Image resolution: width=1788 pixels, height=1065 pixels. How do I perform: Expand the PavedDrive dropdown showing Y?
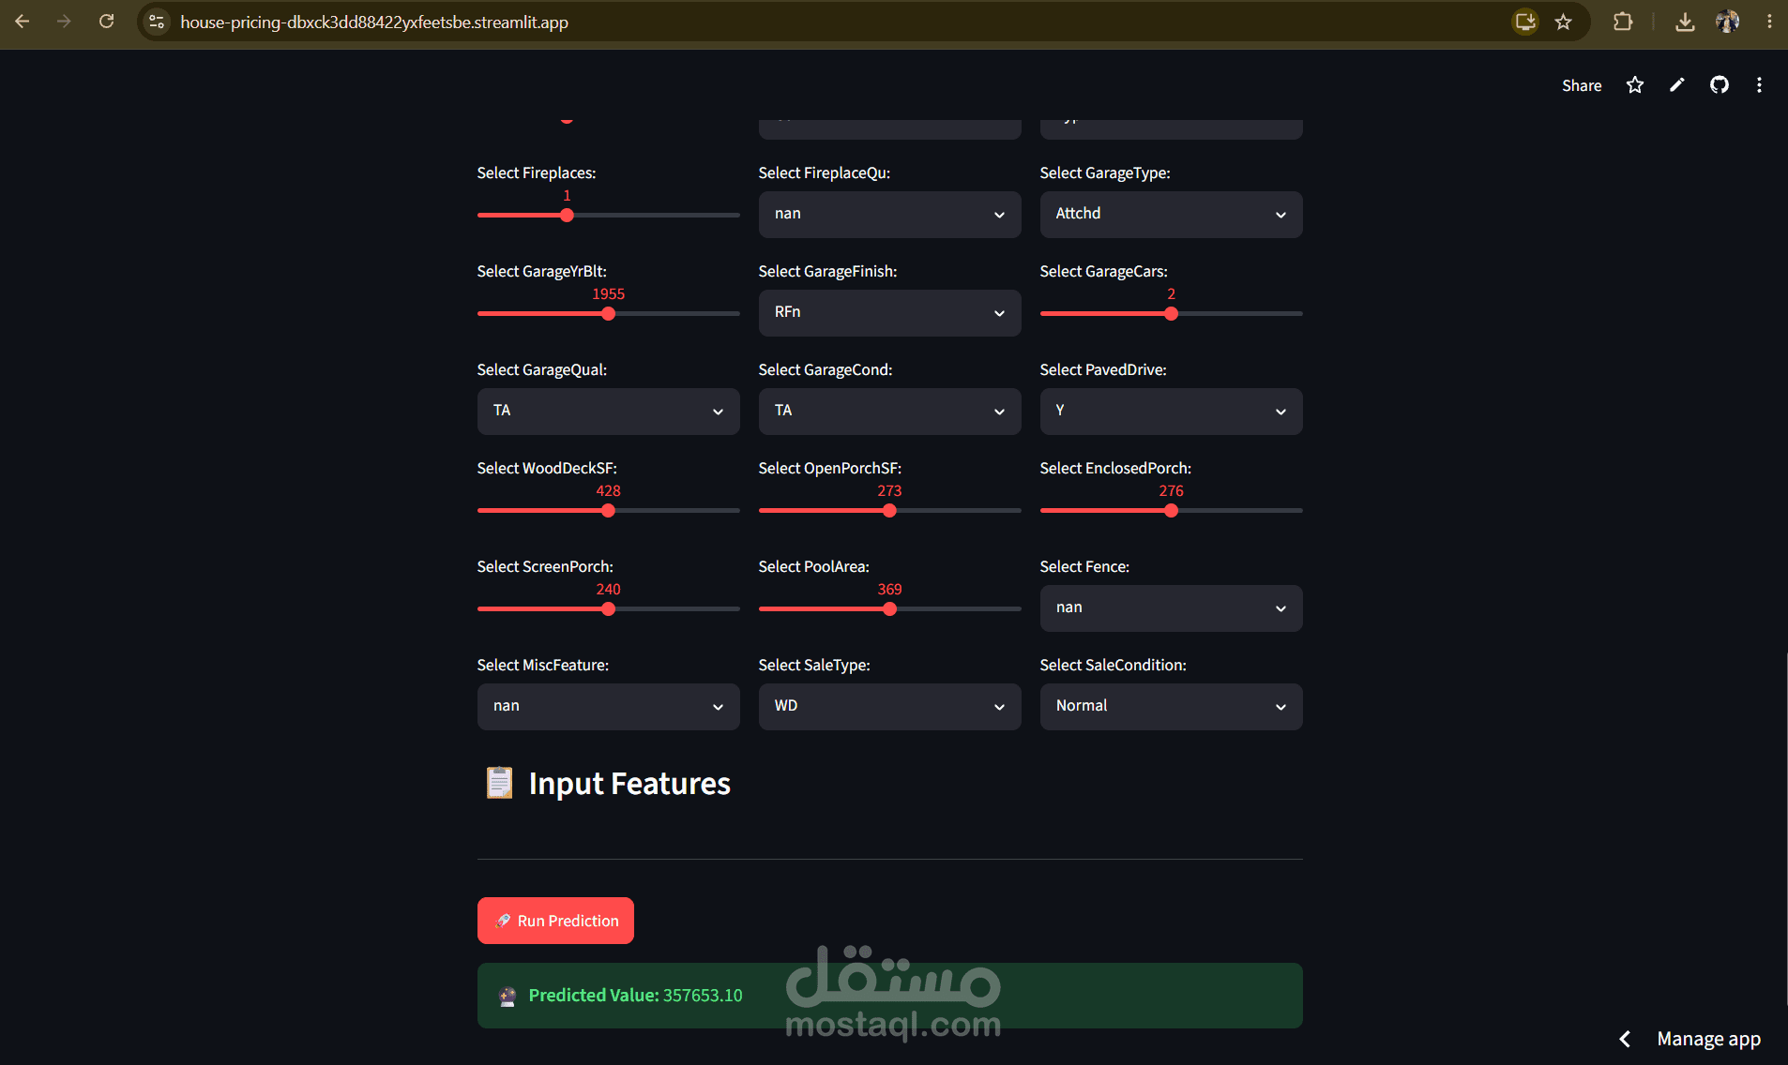(1171, 412)
